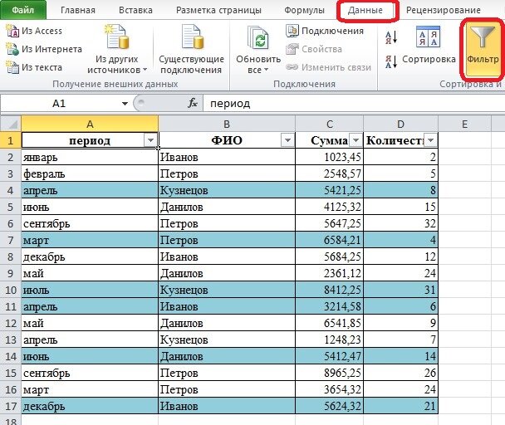505x425 pixels.
Task: Click cell with value 1023,45
Action: pyautogui.click(x=329, y=157)
